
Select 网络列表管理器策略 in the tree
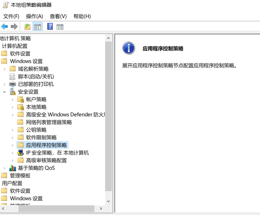pos(49,122)
